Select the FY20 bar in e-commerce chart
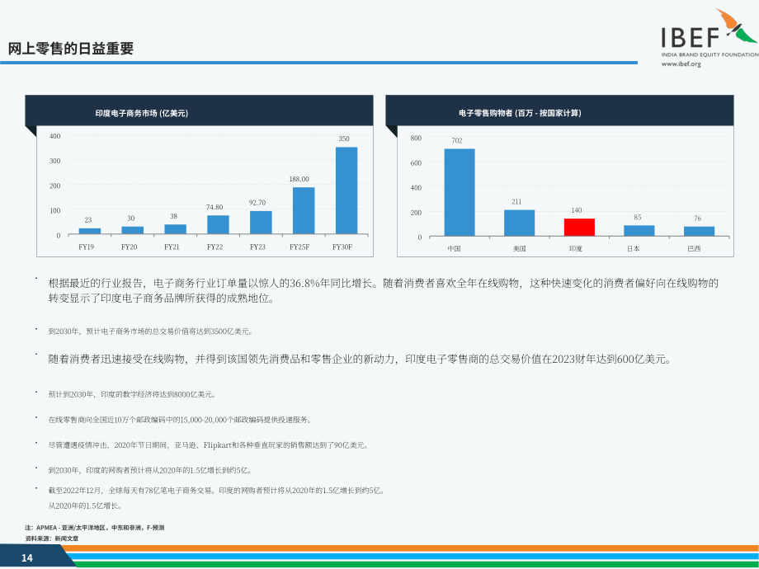The height and width of the screenshot is (569, 759). 132,230
